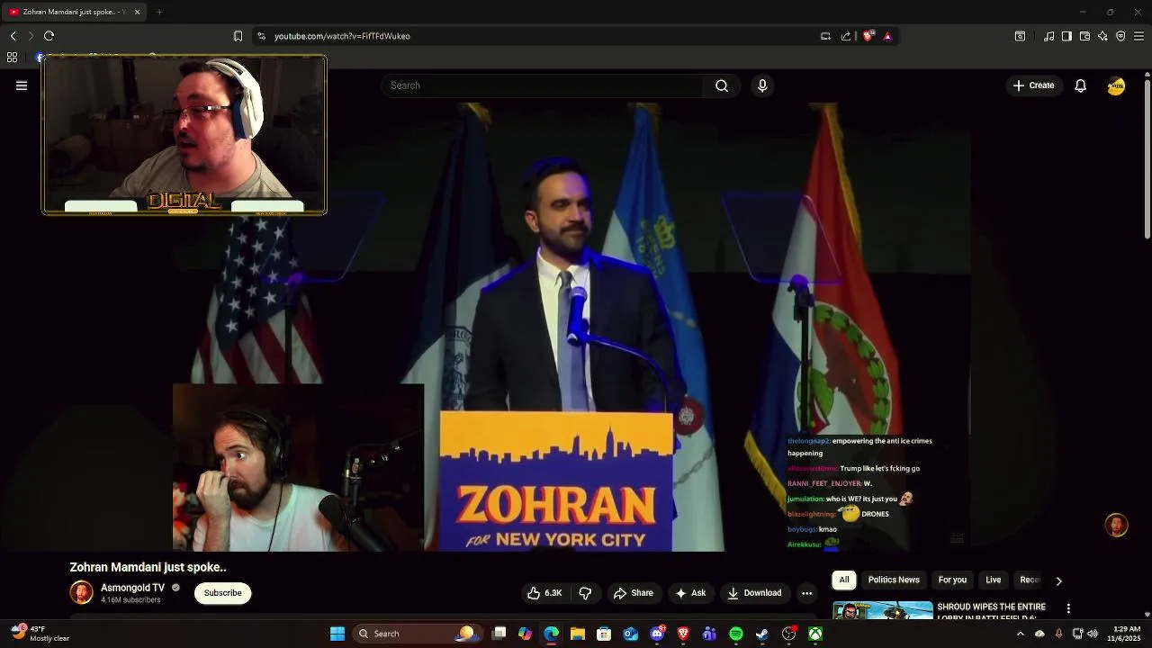The height and width of the screenshot is (648, 1152).
Task: Click the Create button
Action: pyautogui.click(x=1033, y=85)
